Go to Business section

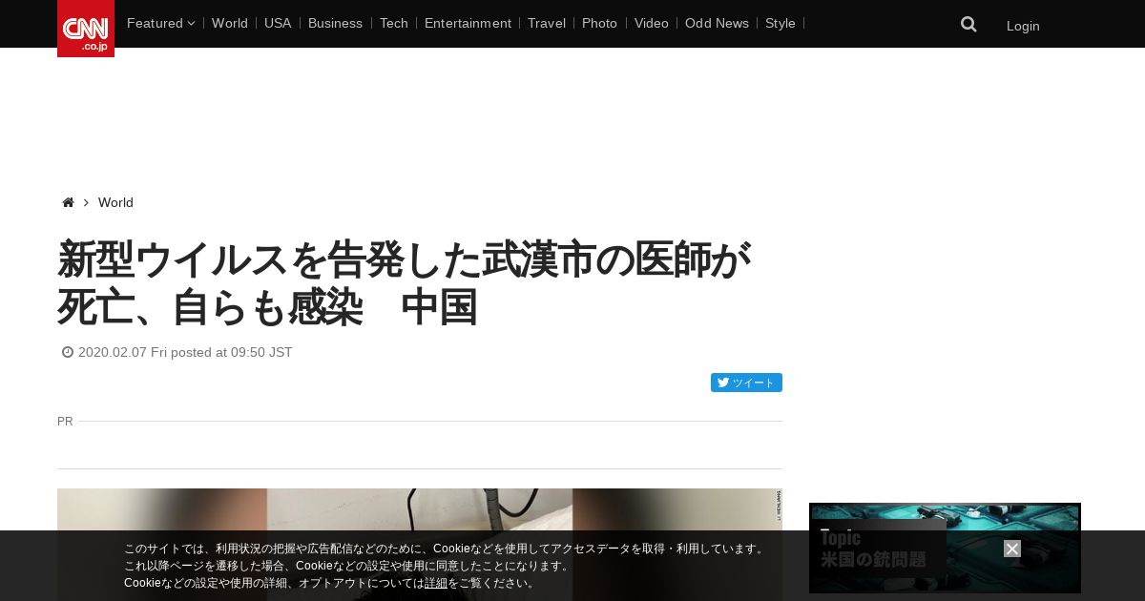point(335,23)
